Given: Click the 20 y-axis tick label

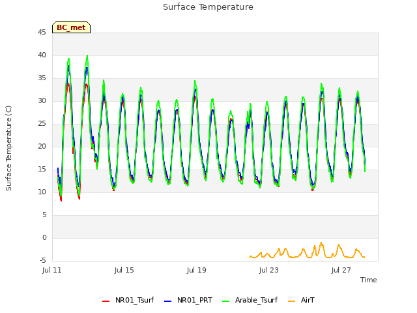Looking at the screenshot, I should [x=42, y=146].
